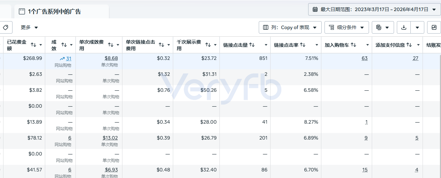Image resolution: width=441 pixels, height=178 pixels.
Task: Click the $8.68 cost per result link
Action: [x=111, y=59]
